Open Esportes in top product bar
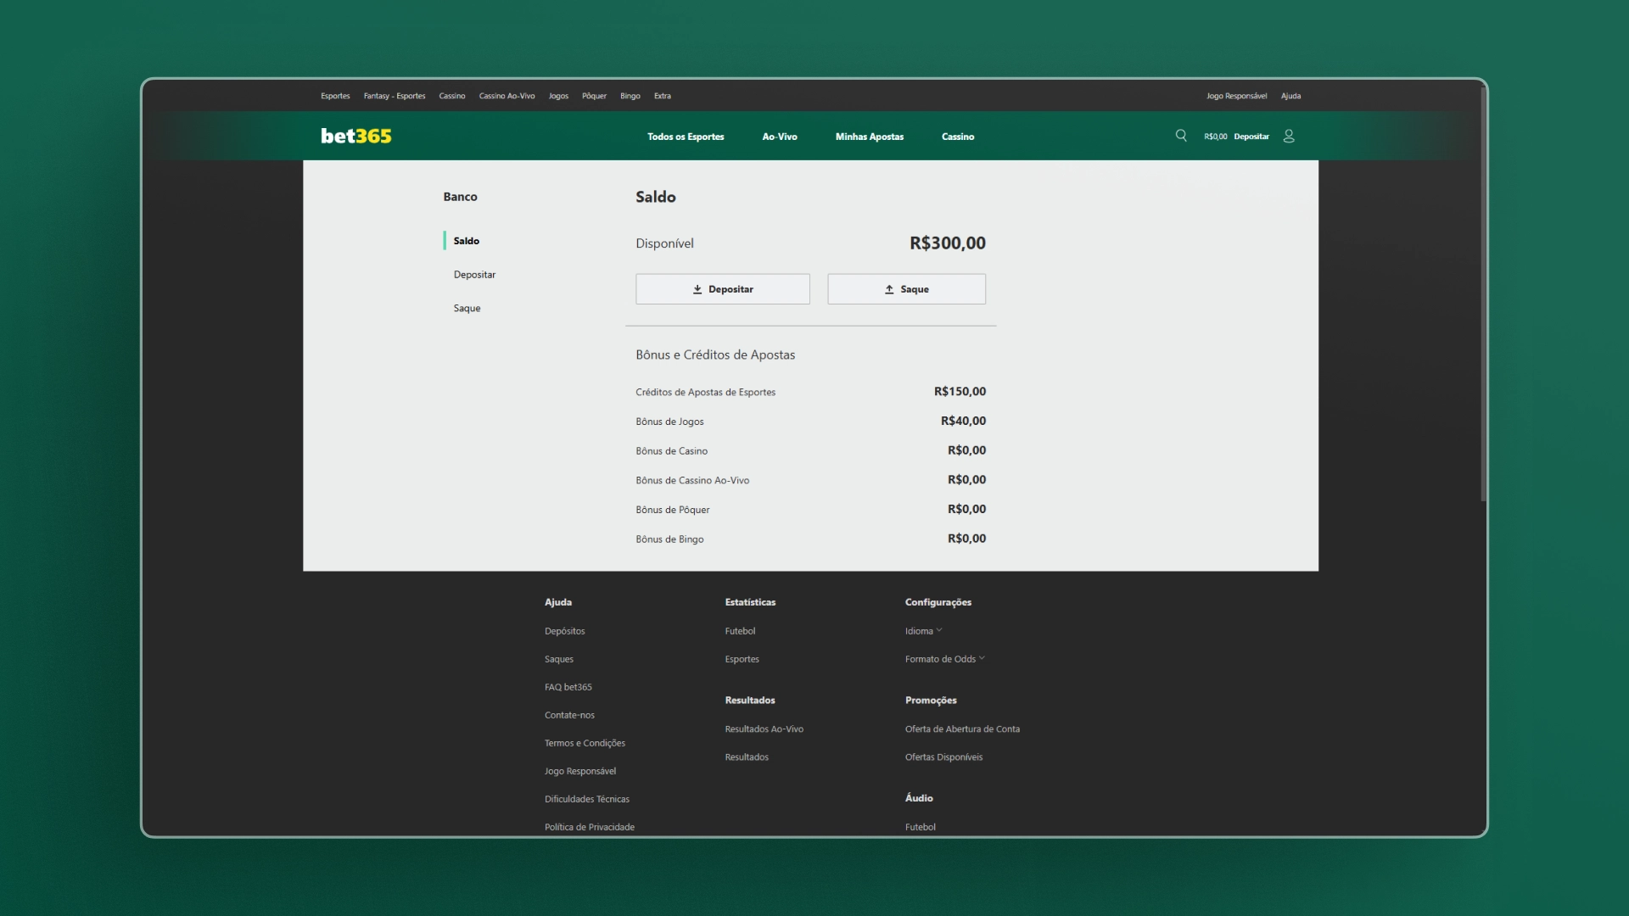 pos(335,96)
